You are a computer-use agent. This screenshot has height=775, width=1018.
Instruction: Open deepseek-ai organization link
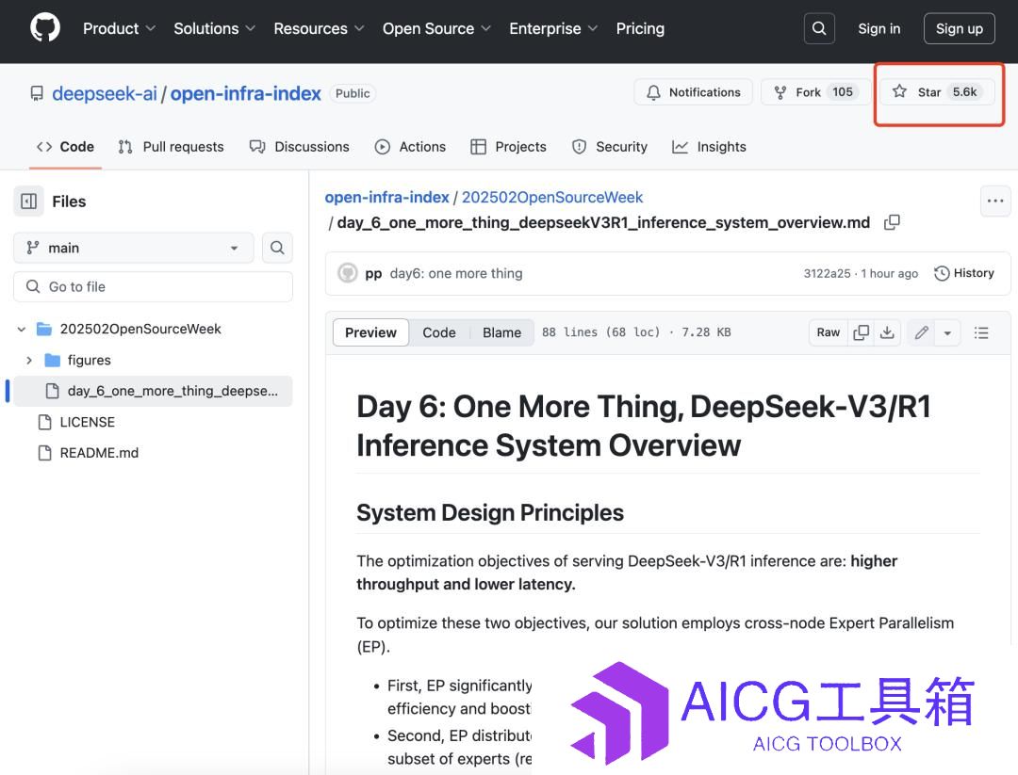pos(105,93)
